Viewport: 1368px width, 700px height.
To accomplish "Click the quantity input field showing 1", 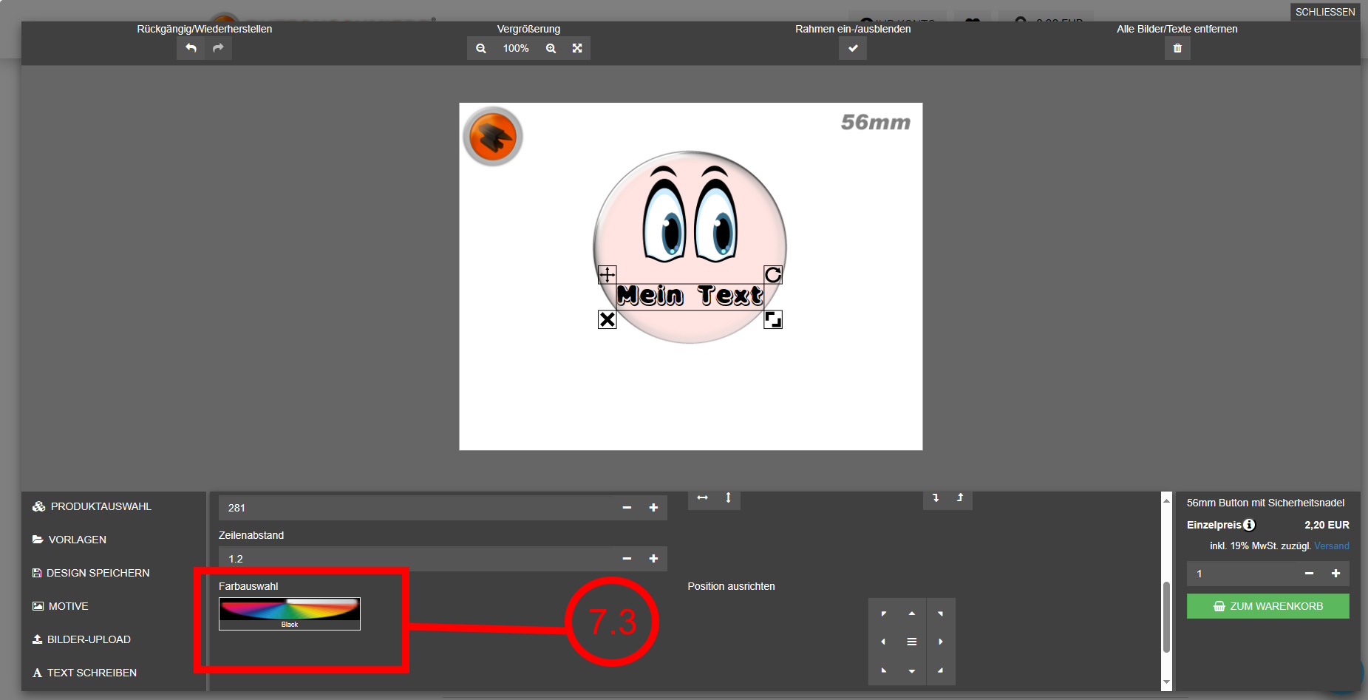I will (1242, 574).
